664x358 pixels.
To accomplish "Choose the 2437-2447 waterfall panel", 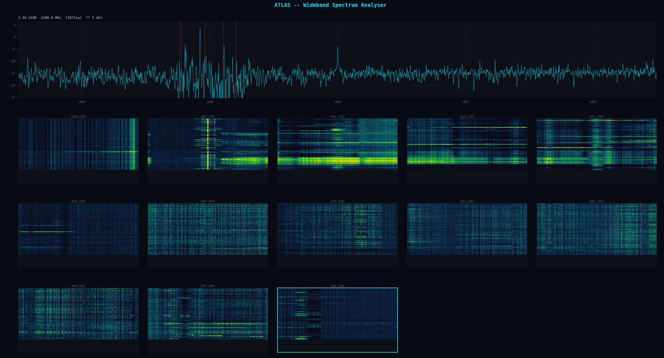I will pyautogui.click(x=208, y=235).
